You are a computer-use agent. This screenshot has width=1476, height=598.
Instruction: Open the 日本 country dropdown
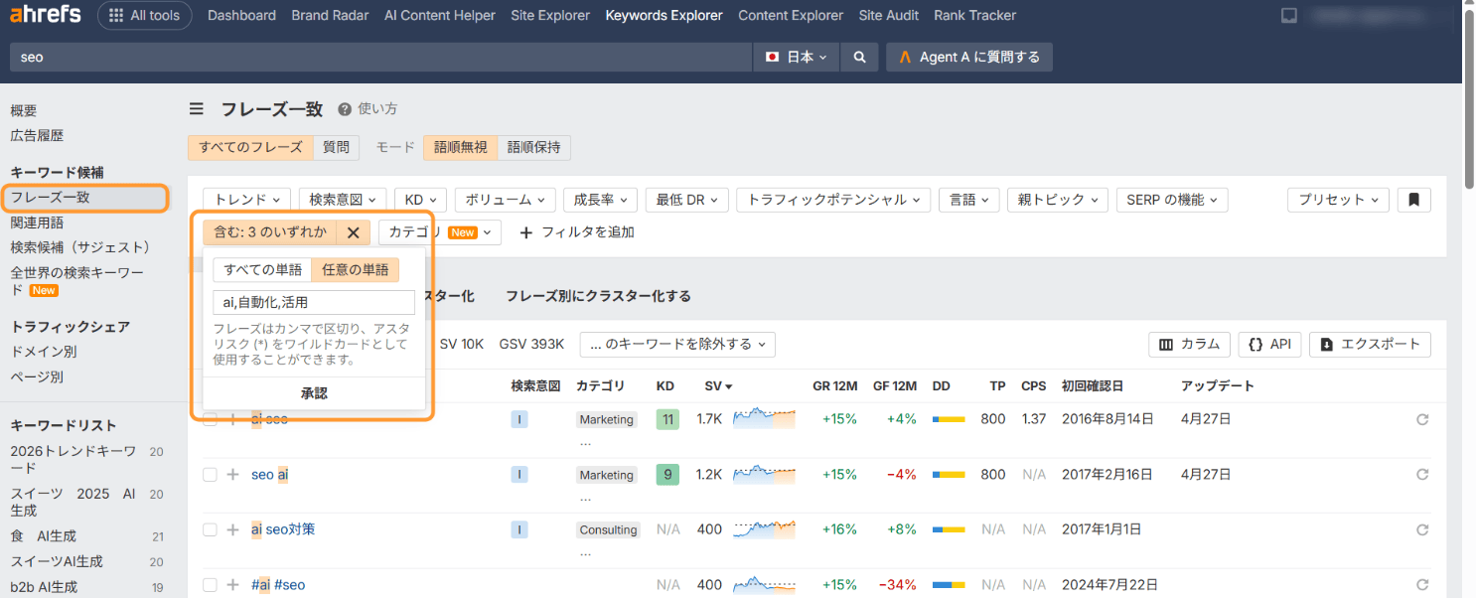796,58
